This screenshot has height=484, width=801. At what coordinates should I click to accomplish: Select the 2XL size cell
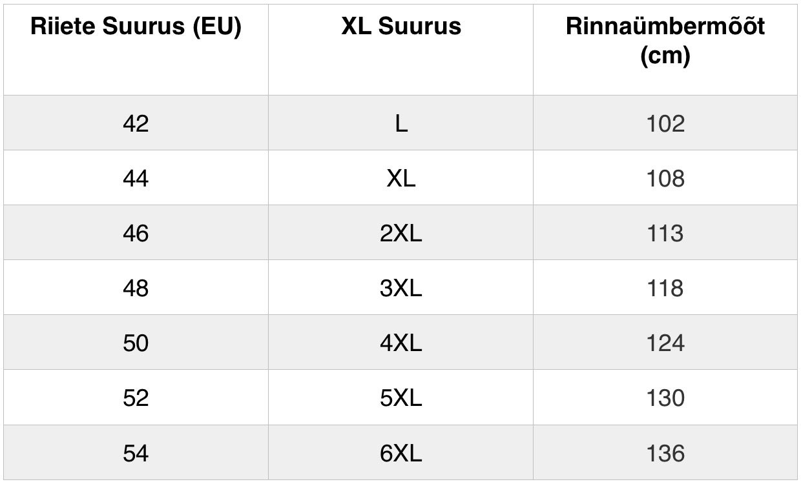tap(401, 233)
